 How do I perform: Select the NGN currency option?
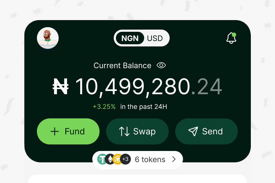click(130, 38)
